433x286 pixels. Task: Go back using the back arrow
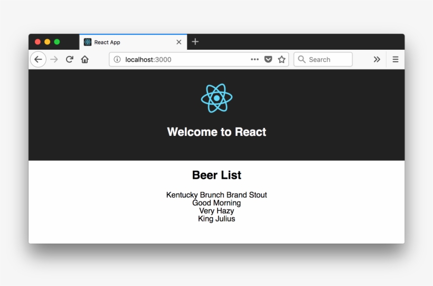pyautogui.click(x=38, y=59)
